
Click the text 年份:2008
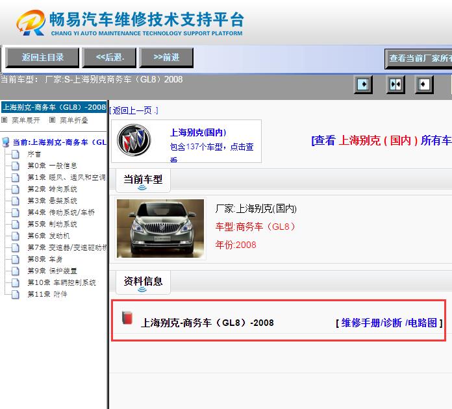pos(236,245)
